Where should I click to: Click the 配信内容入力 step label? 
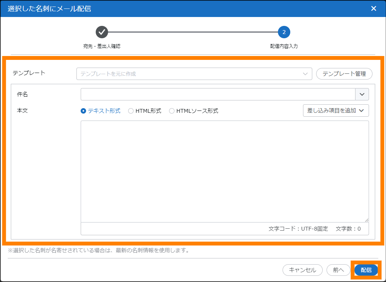[284, 46]
